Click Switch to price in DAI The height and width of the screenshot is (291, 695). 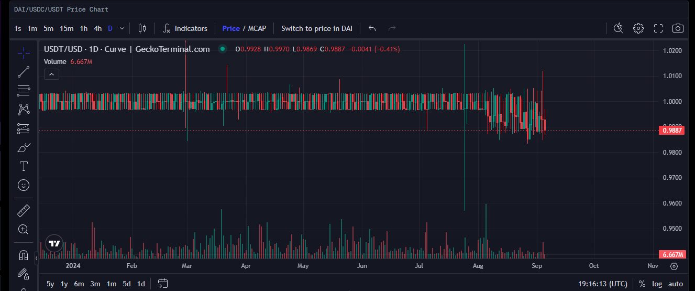pos(316,28)
